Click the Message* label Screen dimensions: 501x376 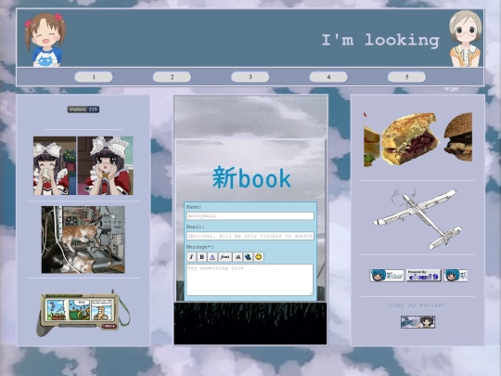click(199, 247)
